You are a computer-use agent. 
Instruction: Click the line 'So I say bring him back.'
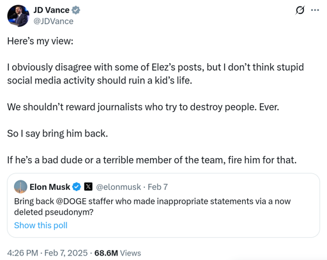point(57,134)
